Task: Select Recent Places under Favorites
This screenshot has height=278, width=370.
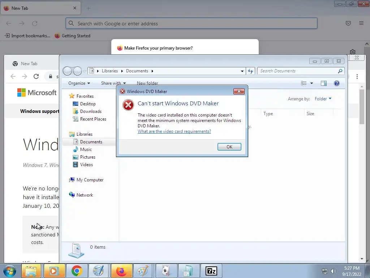Action: coord(93,119)
